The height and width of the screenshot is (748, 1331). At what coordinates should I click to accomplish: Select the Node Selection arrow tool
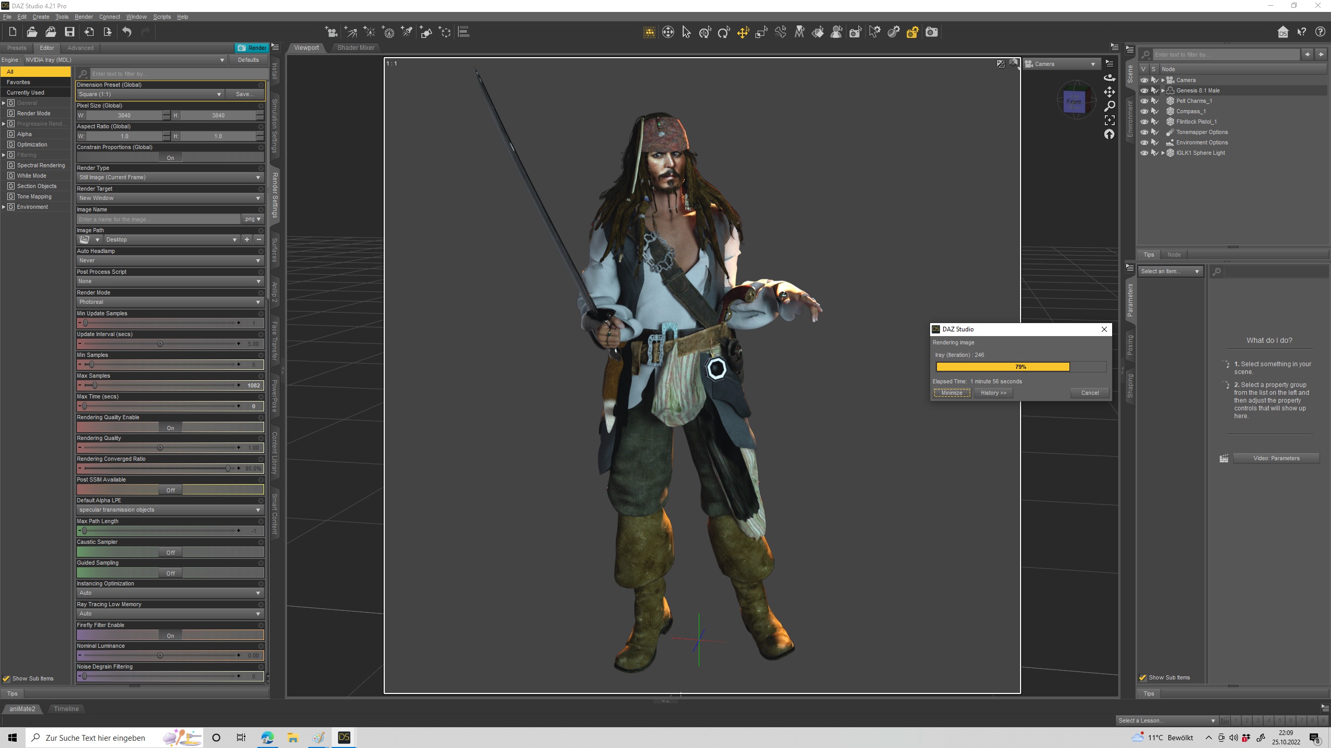click(x=686, y=32)
